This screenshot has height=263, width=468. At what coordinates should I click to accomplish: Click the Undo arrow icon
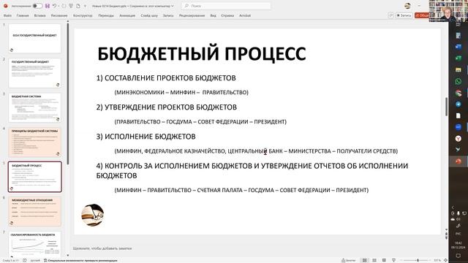pos(54,6)
